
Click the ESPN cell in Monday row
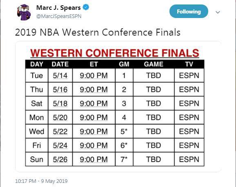[x=189, y=117]
